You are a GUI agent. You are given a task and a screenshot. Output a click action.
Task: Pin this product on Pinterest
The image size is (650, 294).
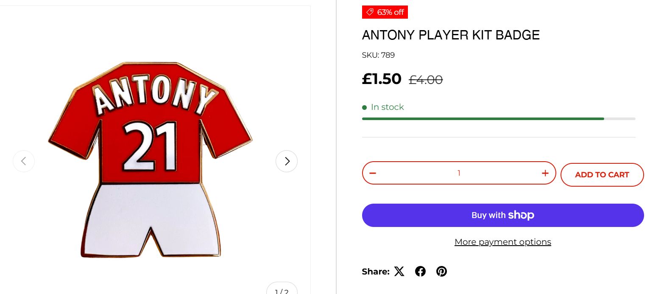(441, 272)
